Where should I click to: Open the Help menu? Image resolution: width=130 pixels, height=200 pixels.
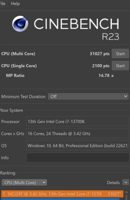[x=15, y=3]
